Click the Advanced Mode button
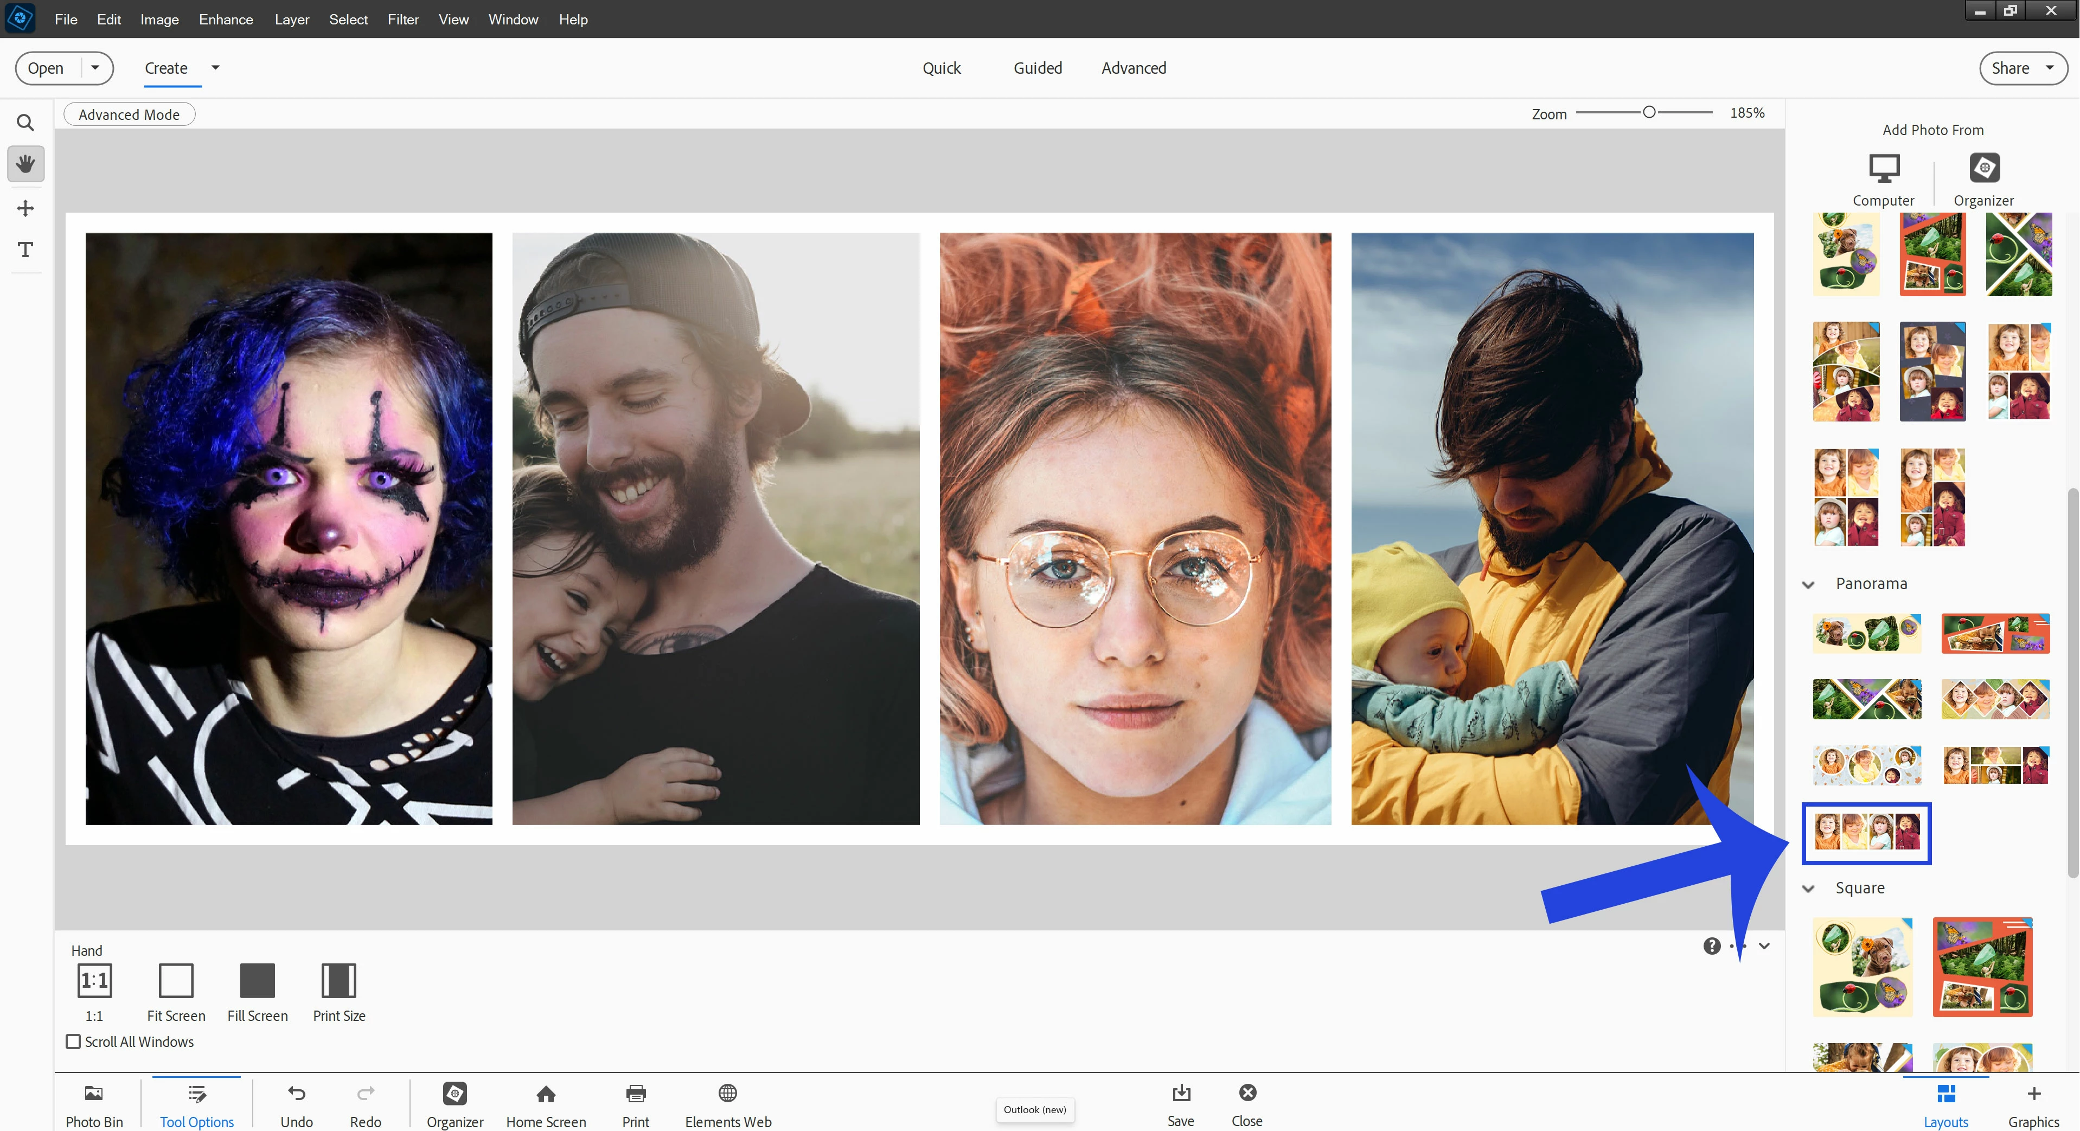The image size is (2080, 1131). [129, 114]
